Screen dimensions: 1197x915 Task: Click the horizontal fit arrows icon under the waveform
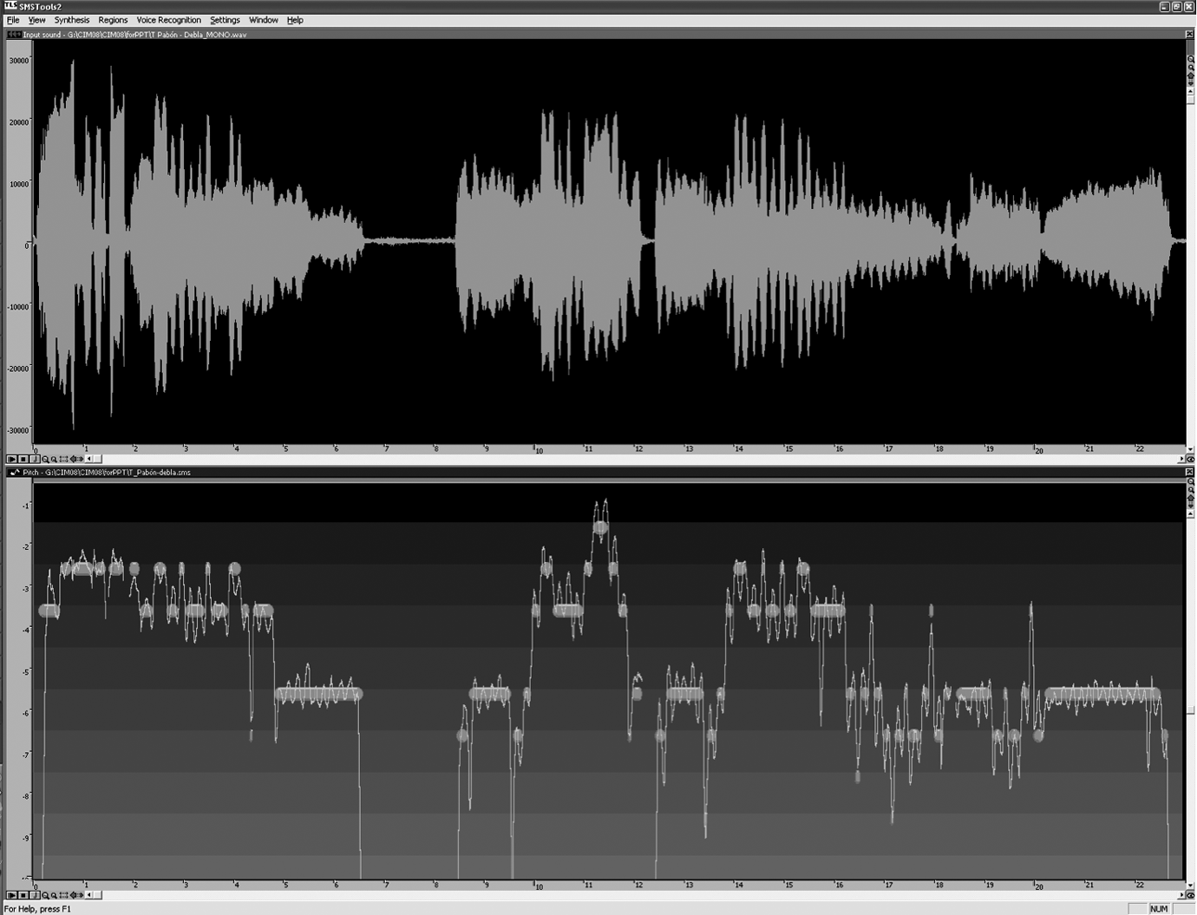[76, 459]
